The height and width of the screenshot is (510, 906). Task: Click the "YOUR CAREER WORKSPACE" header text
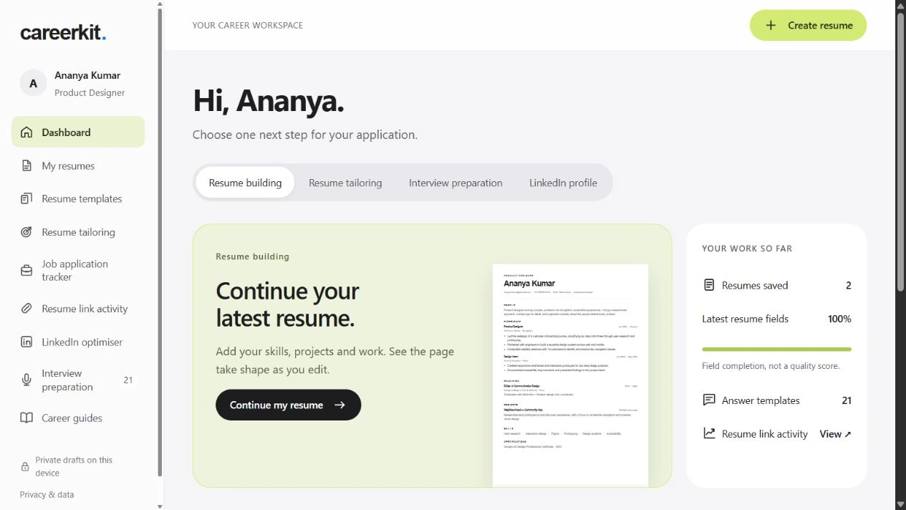(248, 25)
